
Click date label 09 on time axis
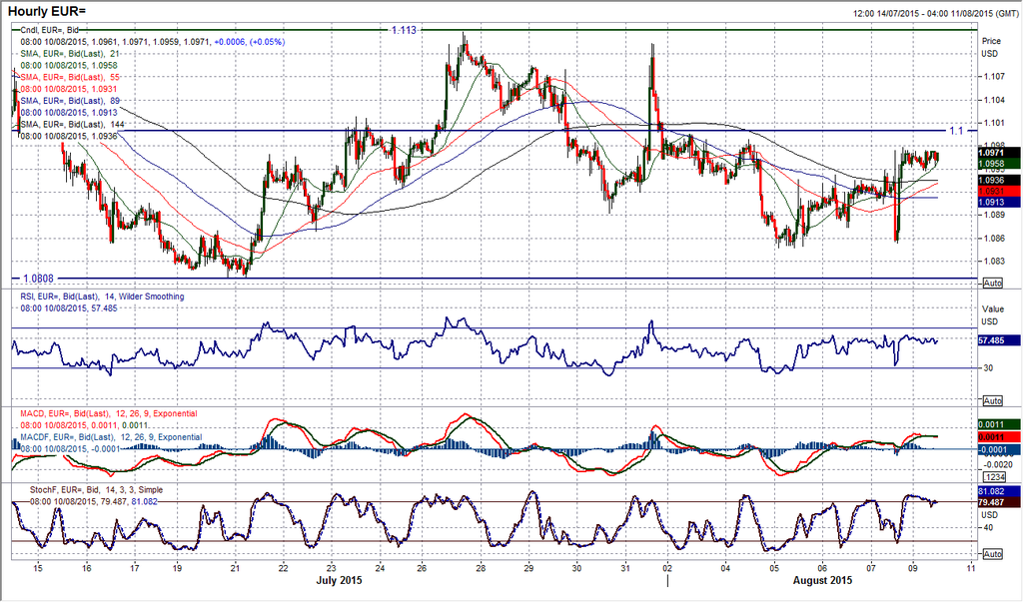913,567
